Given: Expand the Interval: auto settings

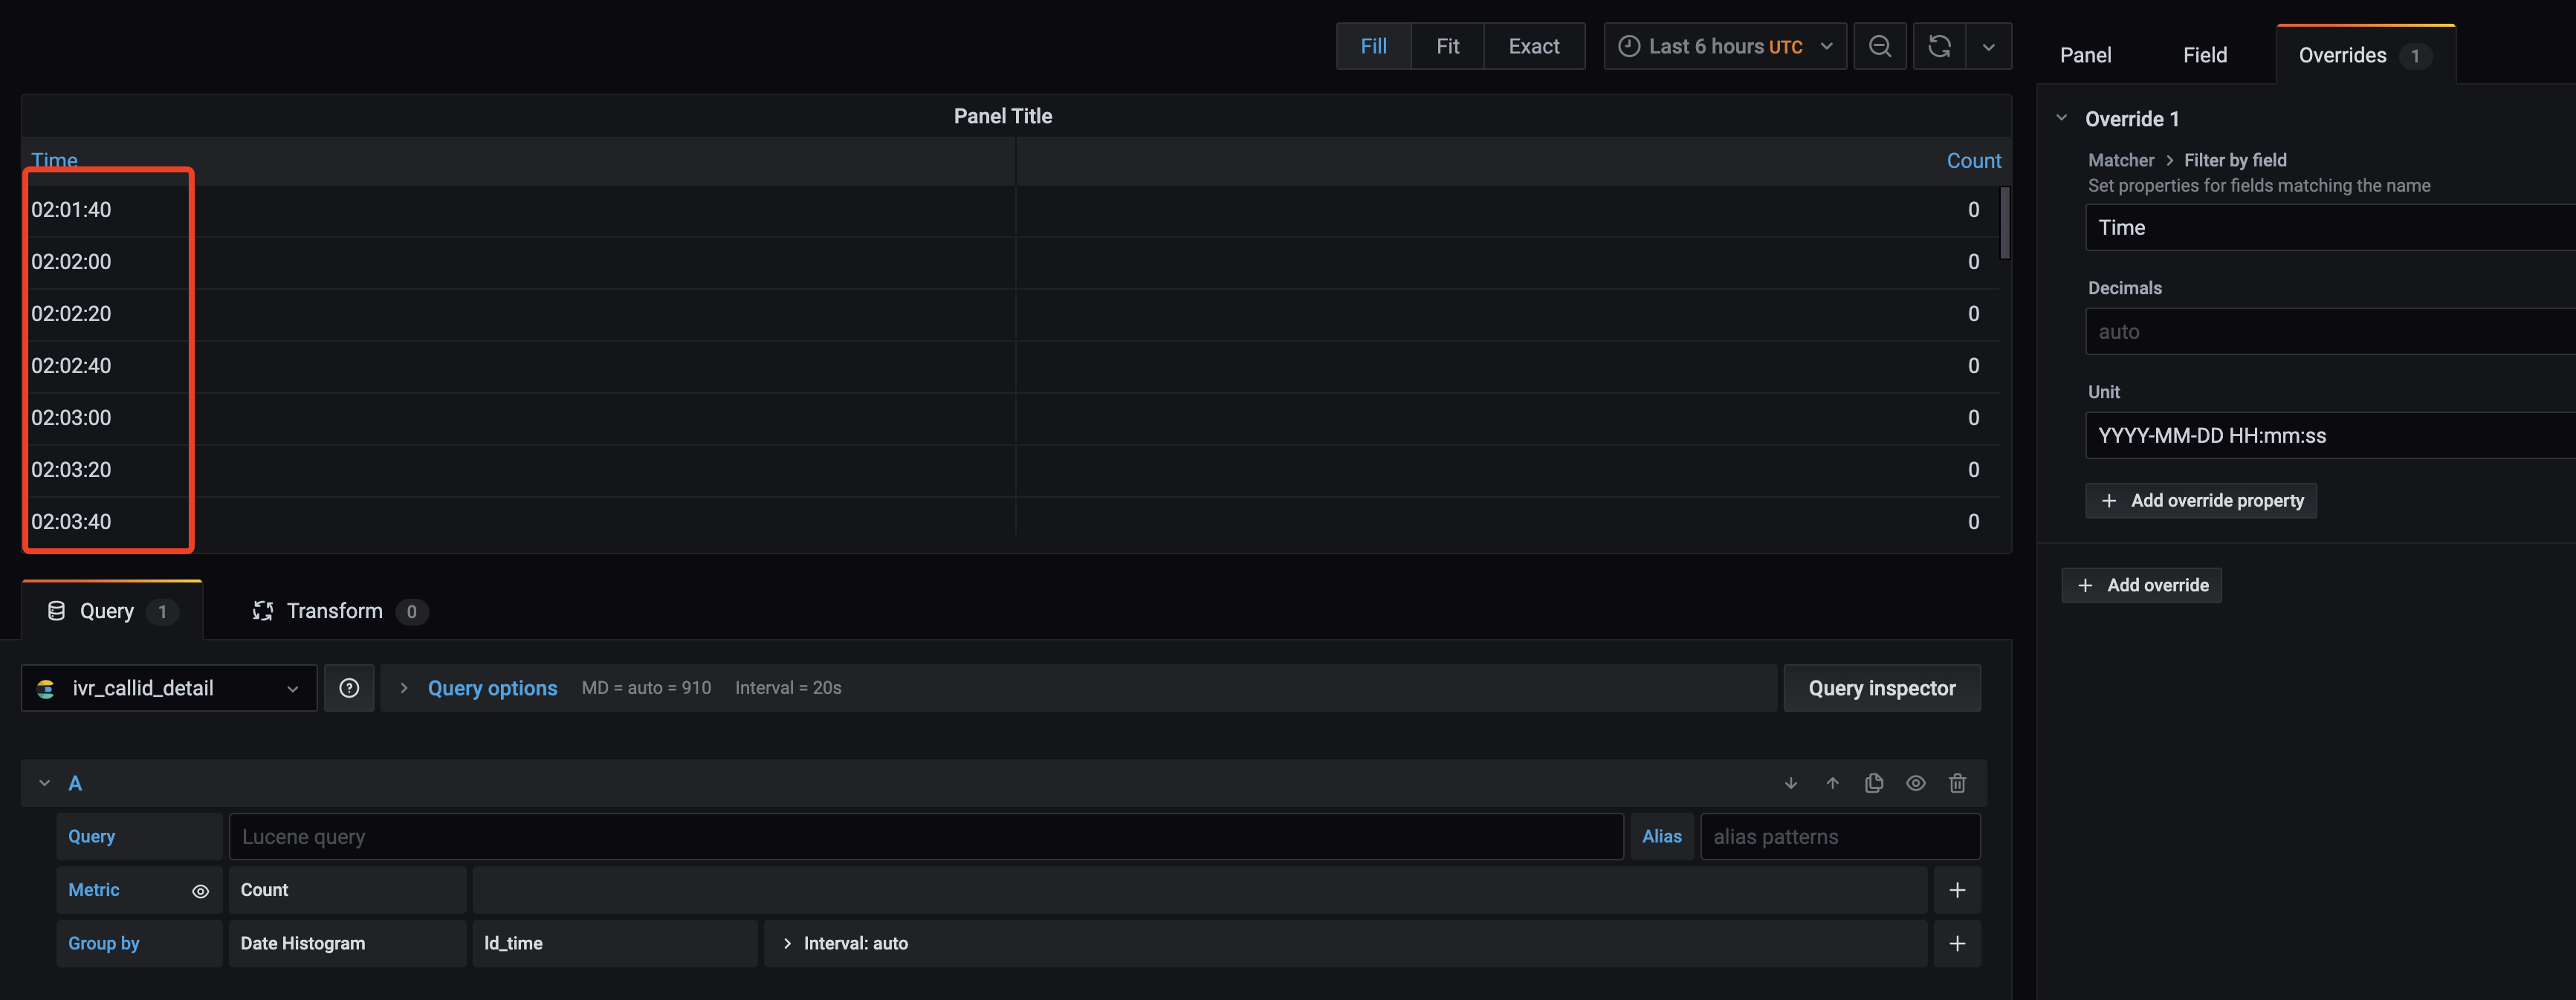Looking at the screenshot, I should coord(845,942).
